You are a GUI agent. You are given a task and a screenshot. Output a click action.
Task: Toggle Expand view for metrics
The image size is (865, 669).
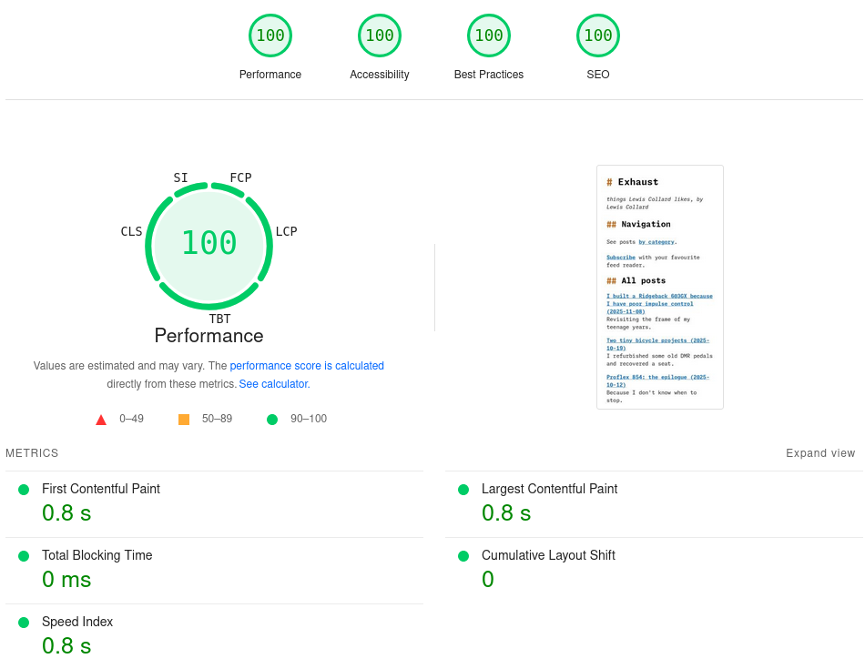820,453
